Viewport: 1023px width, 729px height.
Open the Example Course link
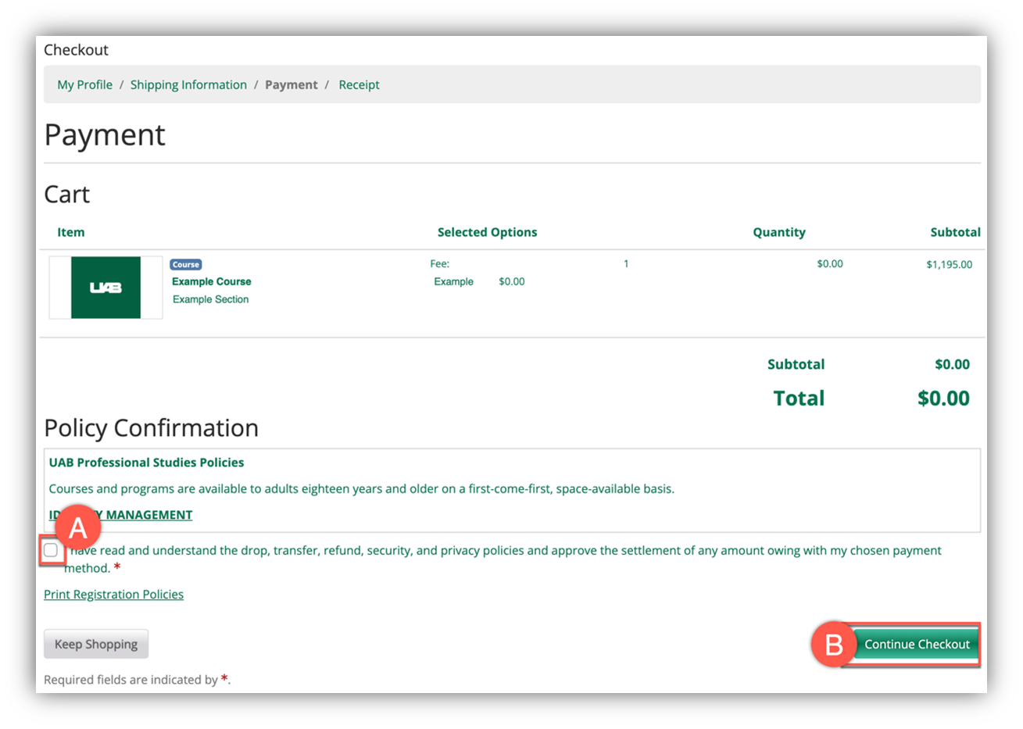coord(211,282)
